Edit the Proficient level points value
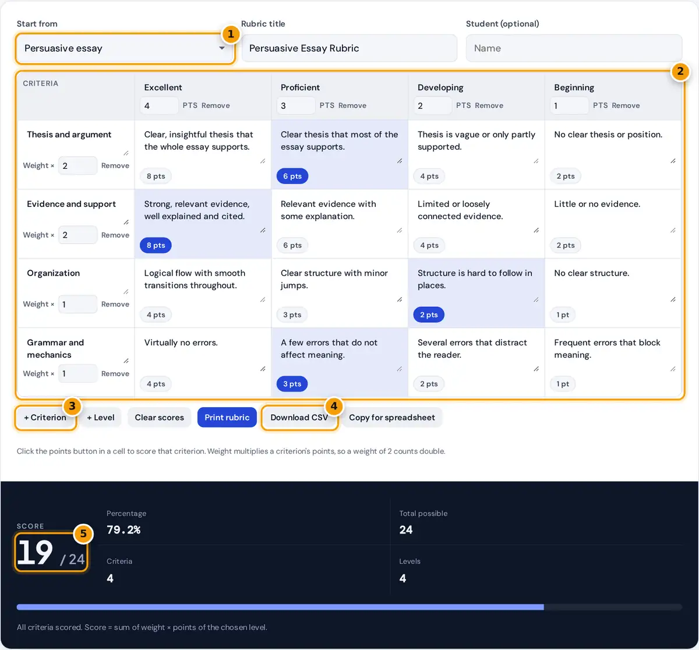Viewport: 699px width, 650px height. coord(296,105)
